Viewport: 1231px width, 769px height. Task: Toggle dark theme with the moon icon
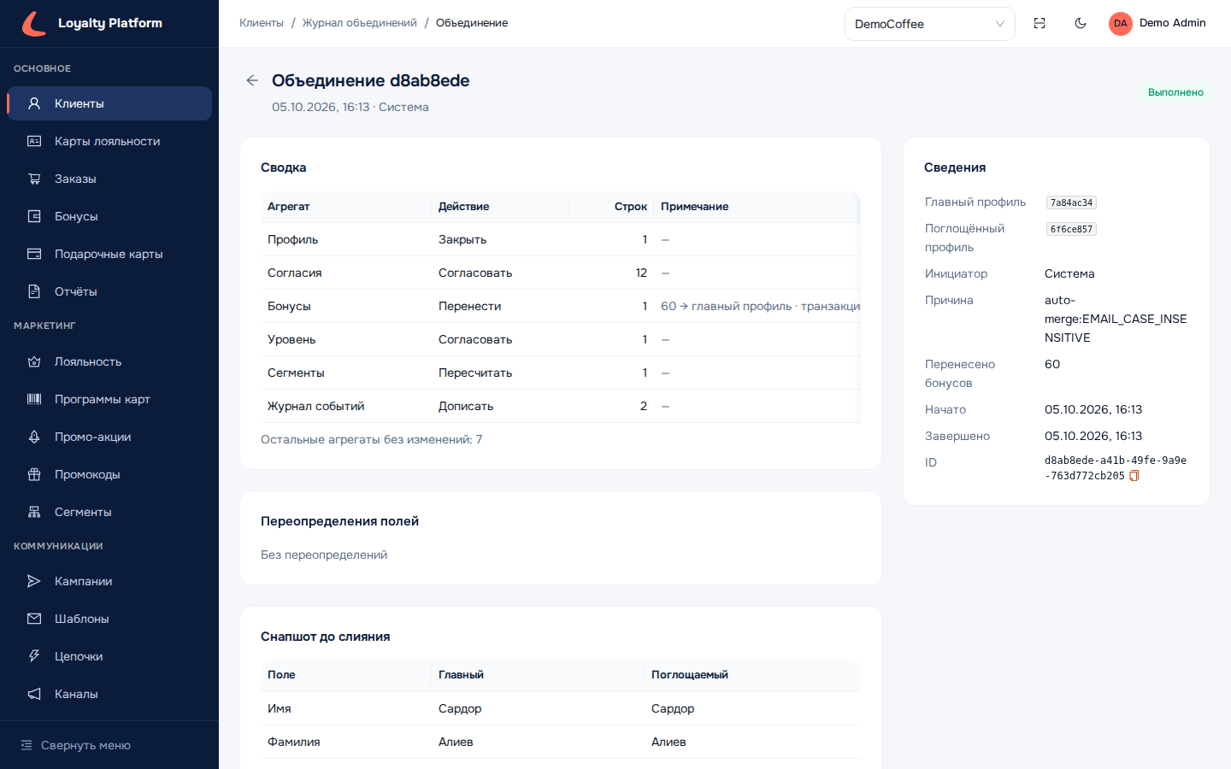pyautogui.click(x=1081, y=23)
